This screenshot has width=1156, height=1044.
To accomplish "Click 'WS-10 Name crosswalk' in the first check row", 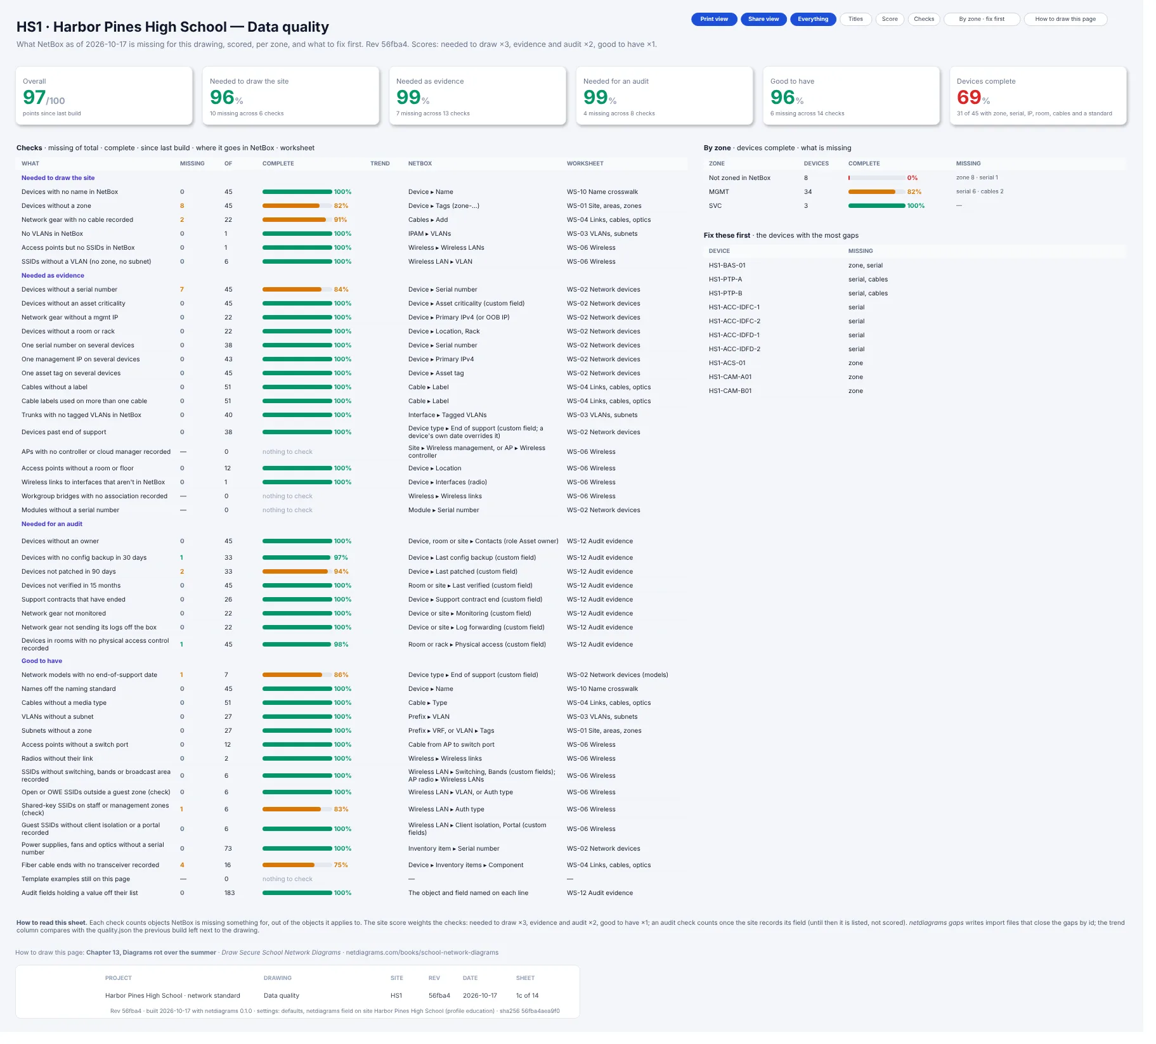I will pos(602,192).
